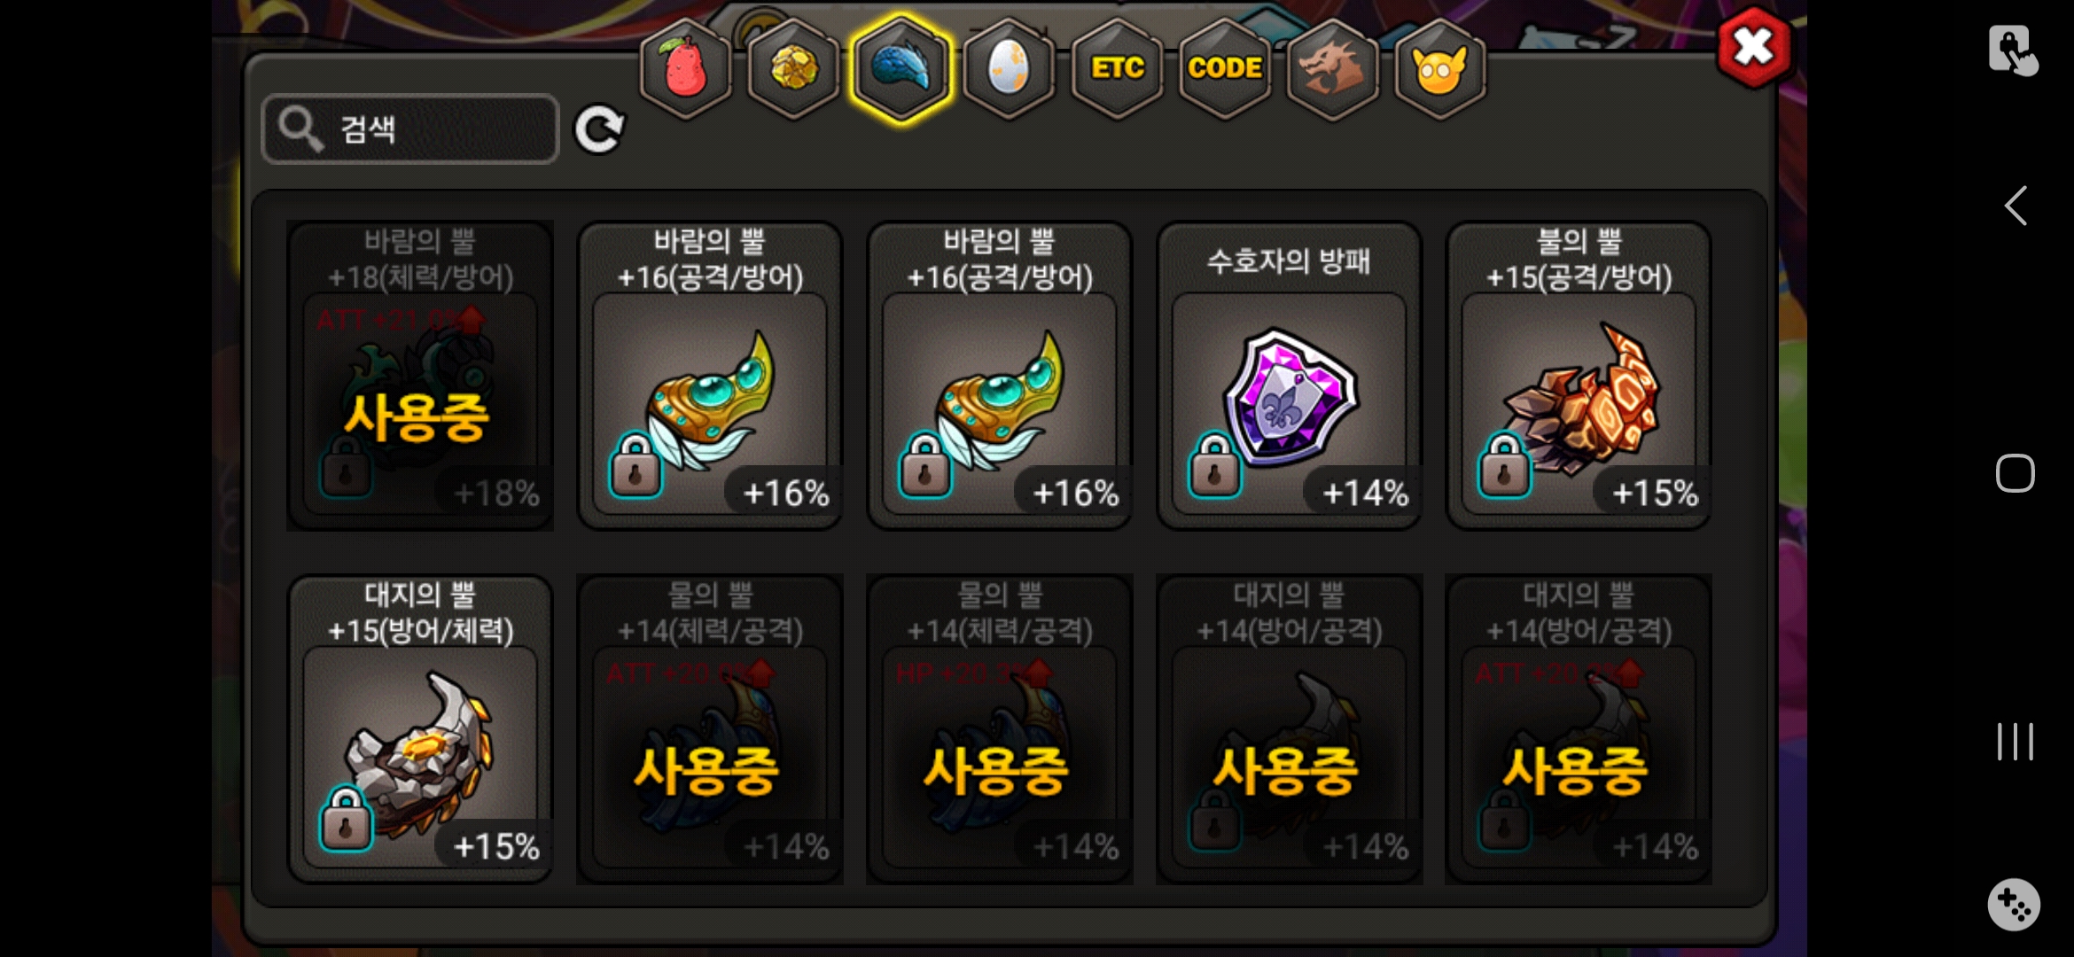Viewport: 2074px width, 957px height.
Task: Focus the 검색 search field
Action: [410, 129]
